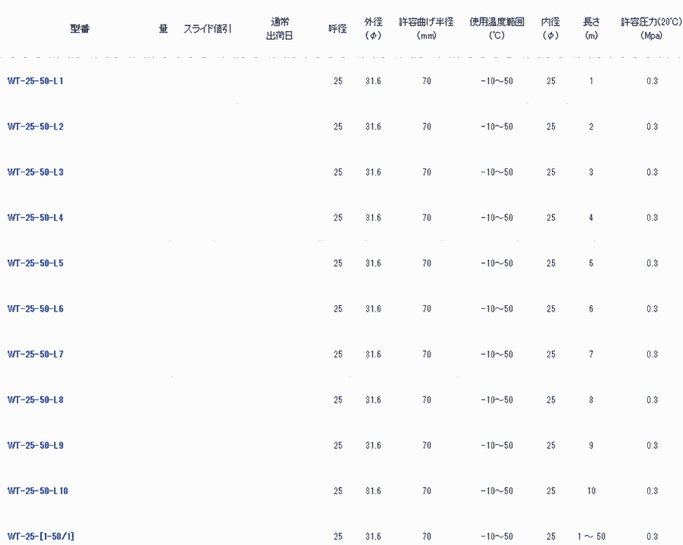
Task: Click the 使用温度範囲 column header
Action: point(496,29)
